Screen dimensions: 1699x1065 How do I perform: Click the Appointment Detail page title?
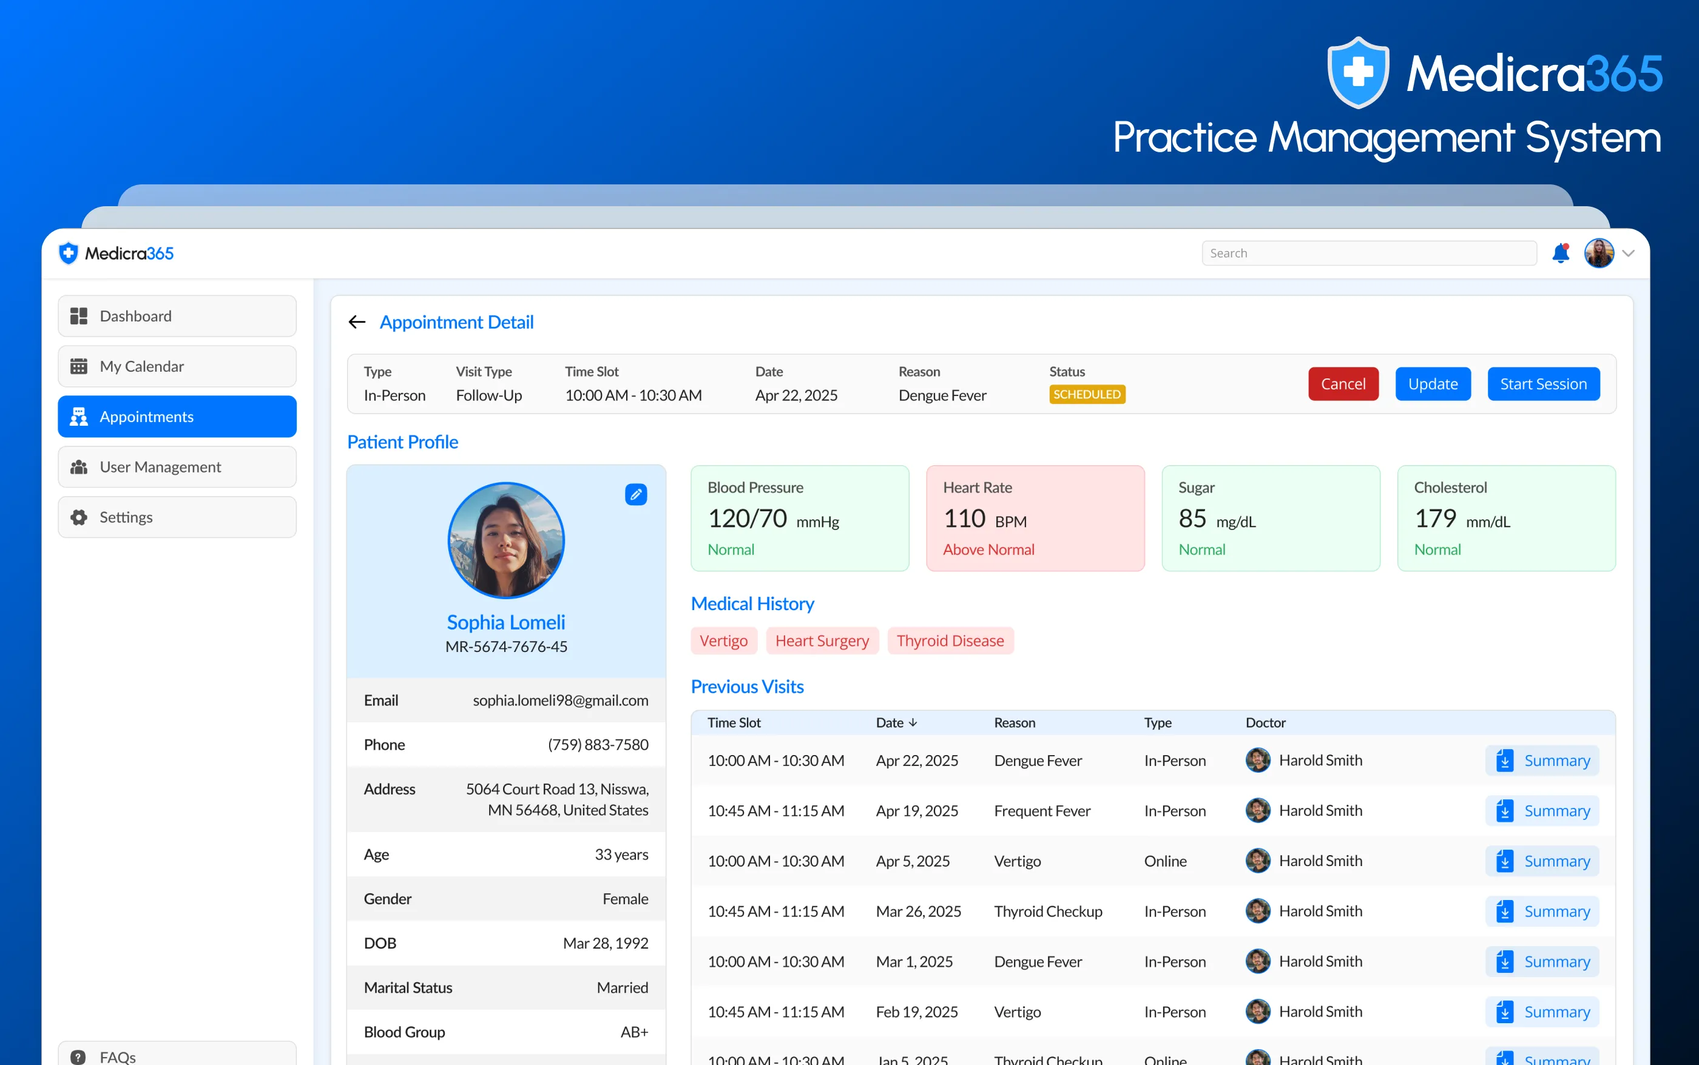457,322
